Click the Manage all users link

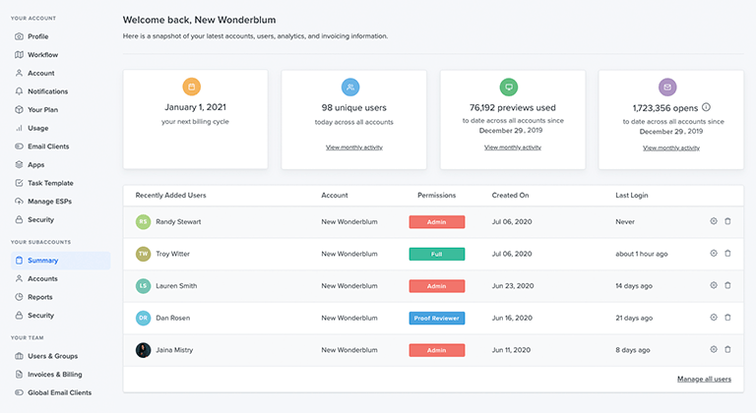pos(704,380)
